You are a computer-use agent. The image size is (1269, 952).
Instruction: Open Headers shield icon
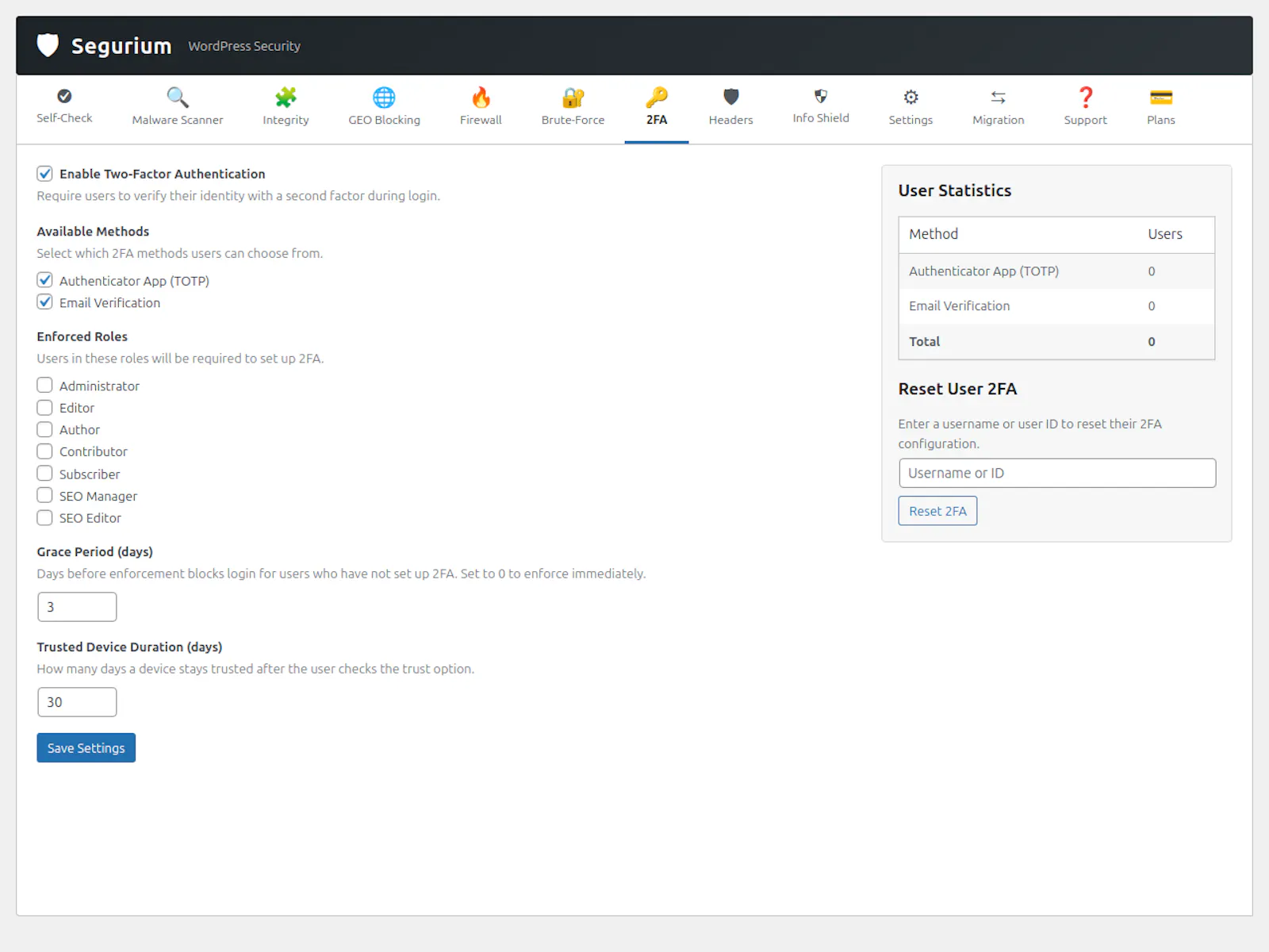(731, 98)
